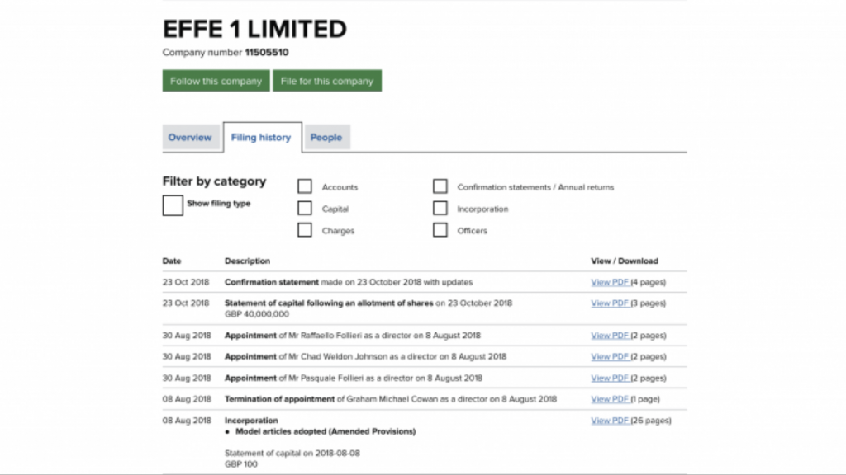View PDF for Graham Michael Cowan termination

pyautogui.click(x=610, y=399)
